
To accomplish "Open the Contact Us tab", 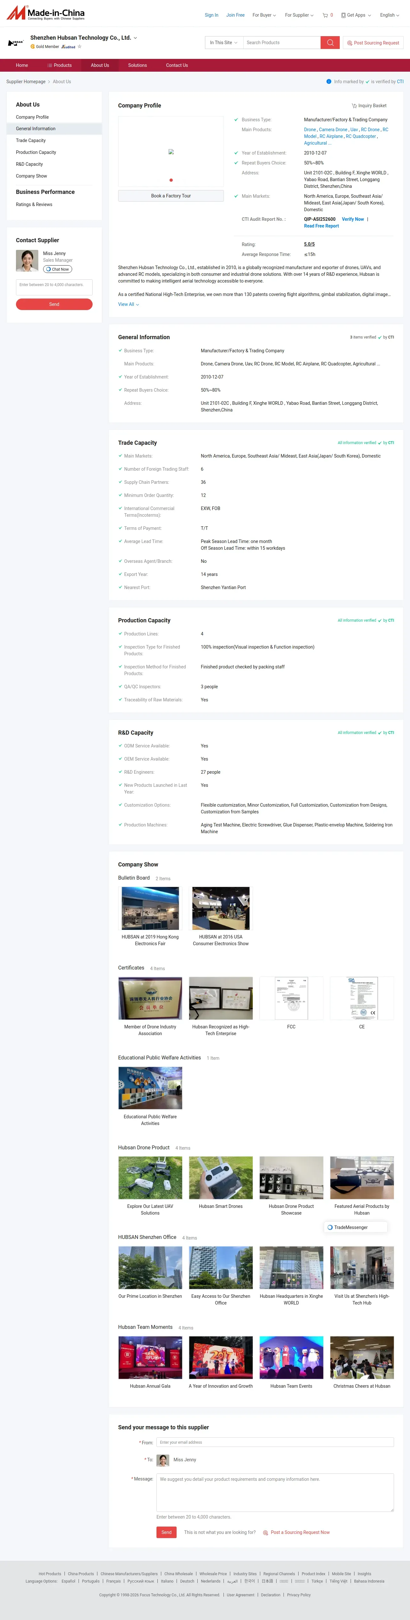I will pyautogui.click(x=177, y=65).
